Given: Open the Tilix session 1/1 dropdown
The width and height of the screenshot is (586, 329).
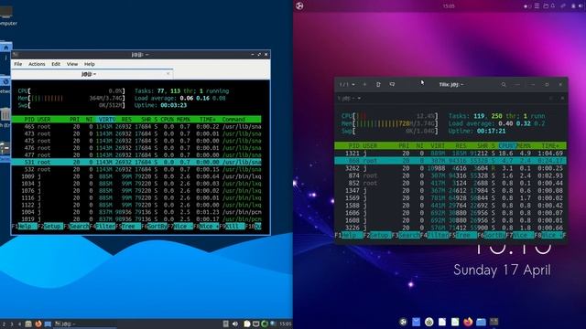Looking at the screenshot, I should tap(347, 85).
